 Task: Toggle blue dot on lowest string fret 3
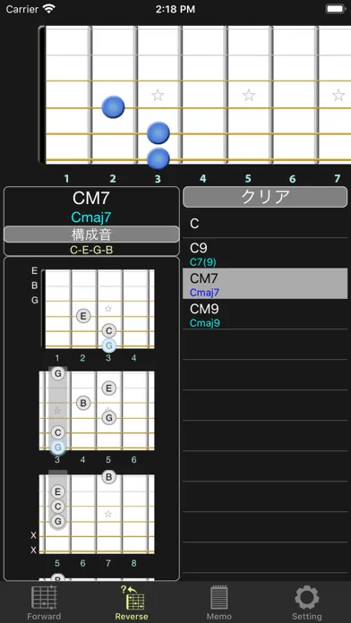click(158, 158)
